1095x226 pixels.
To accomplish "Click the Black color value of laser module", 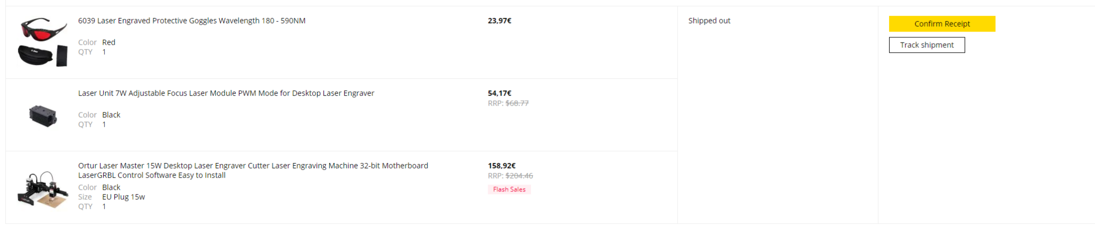I will (x=111, y=115).
